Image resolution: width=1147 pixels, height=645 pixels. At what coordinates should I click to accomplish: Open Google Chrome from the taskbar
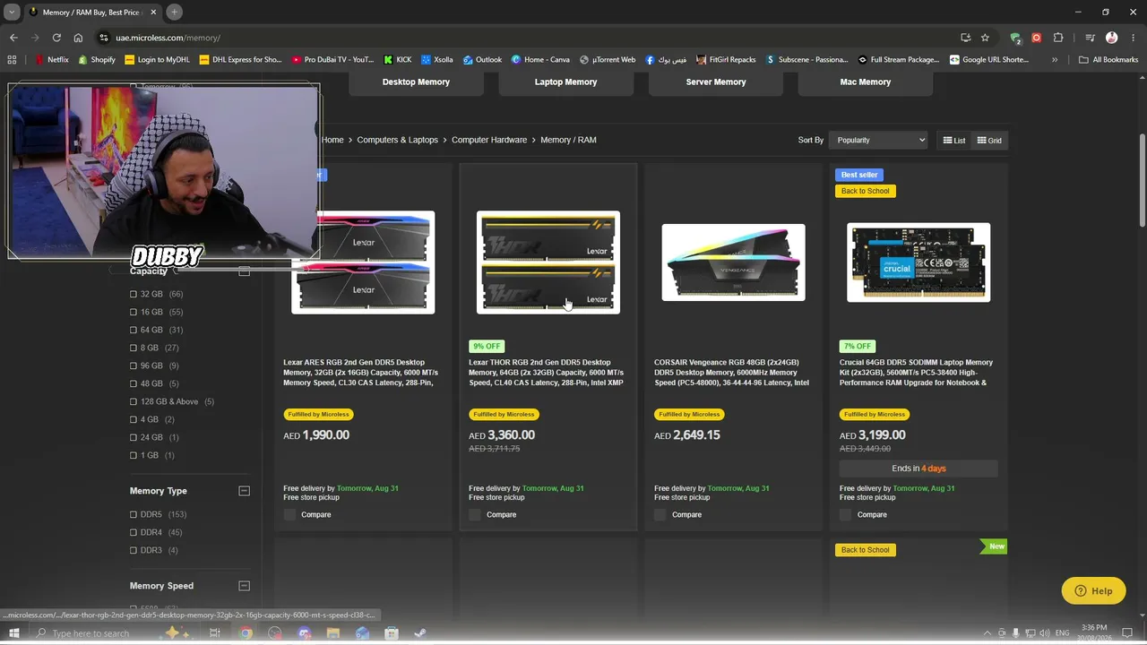(246, 633)
